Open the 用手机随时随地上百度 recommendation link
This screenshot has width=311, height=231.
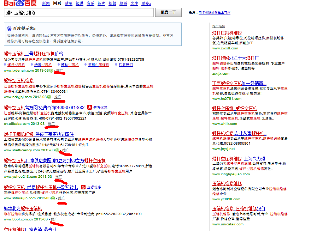click(215, 13)
